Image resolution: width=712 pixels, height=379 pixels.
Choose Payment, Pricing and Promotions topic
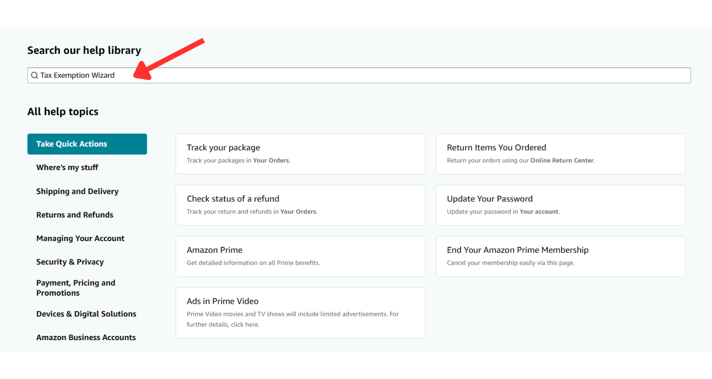(x=76, y=288)
